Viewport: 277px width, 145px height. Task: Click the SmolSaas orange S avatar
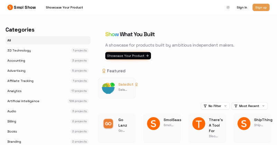tap(153, 124)
